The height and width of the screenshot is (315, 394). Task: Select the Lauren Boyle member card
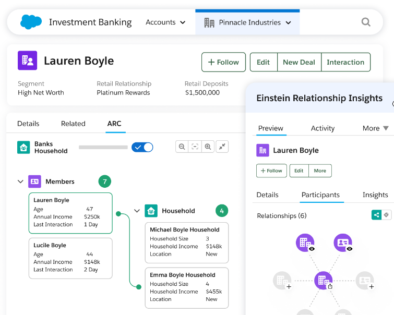70,213
